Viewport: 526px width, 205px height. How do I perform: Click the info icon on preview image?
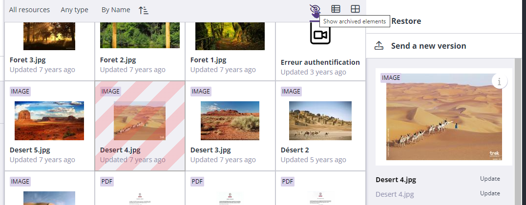click(499, 81)
